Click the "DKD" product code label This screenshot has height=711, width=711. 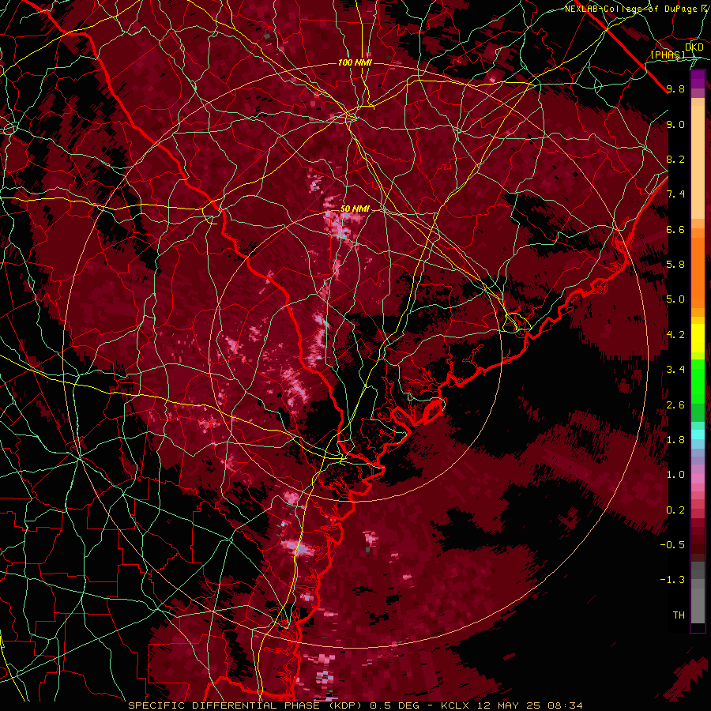[694, 47]
